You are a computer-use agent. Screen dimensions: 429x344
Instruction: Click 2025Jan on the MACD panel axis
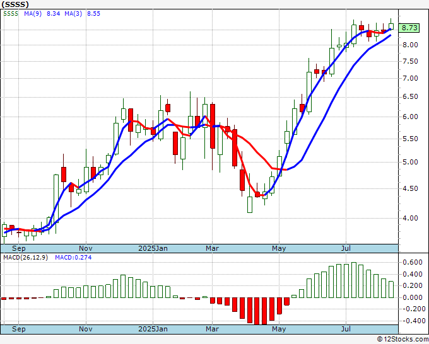(153, 329)
